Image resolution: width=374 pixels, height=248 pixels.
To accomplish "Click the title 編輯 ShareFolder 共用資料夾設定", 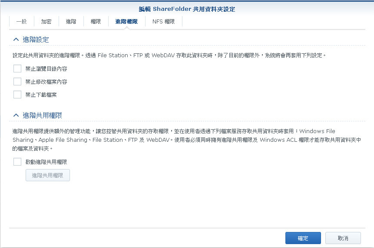I will pos(187,9).
